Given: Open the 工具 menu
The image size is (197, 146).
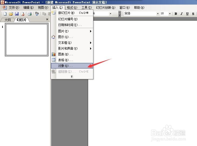Looking at the screenshot, I should 87,8.
